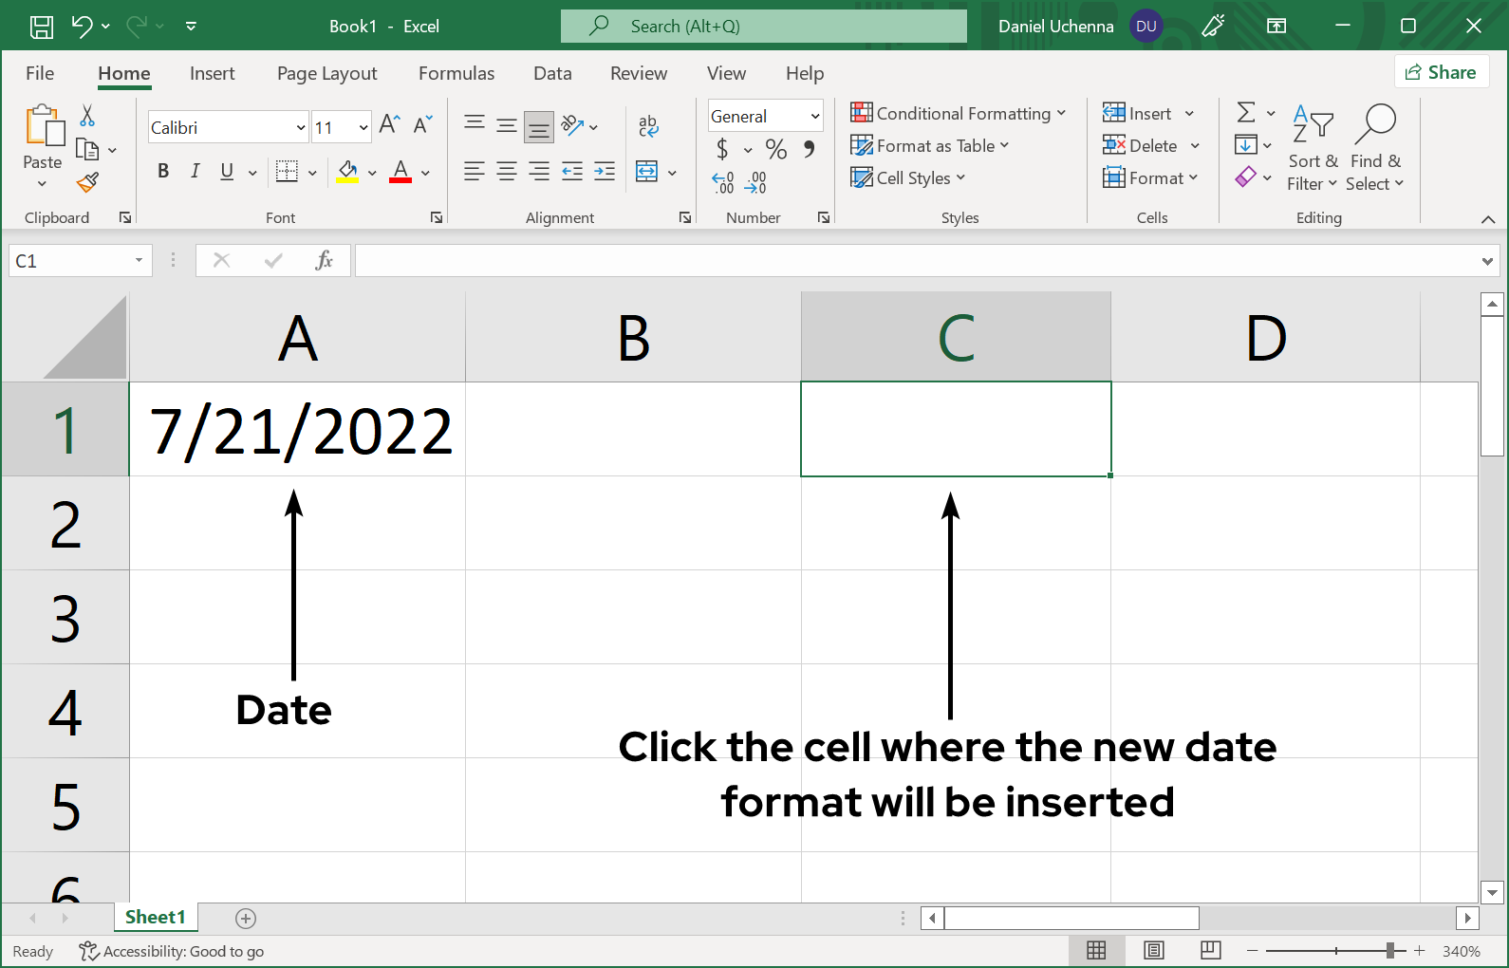The height and width of the screenshot is (968, 1509).
Task: Click the Cut scissors icon
Action: coord(87,116)
